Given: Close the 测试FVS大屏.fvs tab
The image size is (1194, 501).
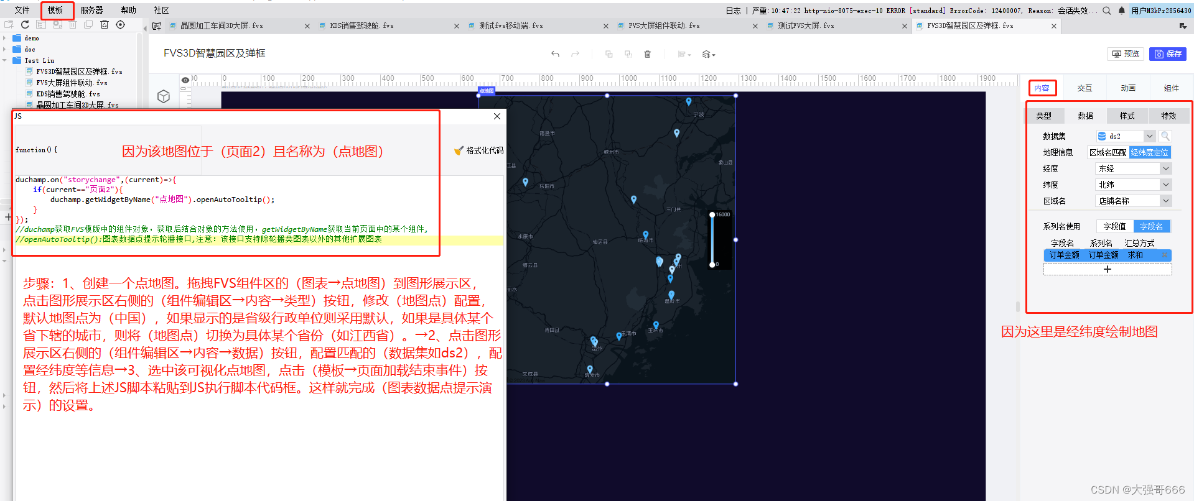Looking at the screenshot, I should click(x=905, y=26).
